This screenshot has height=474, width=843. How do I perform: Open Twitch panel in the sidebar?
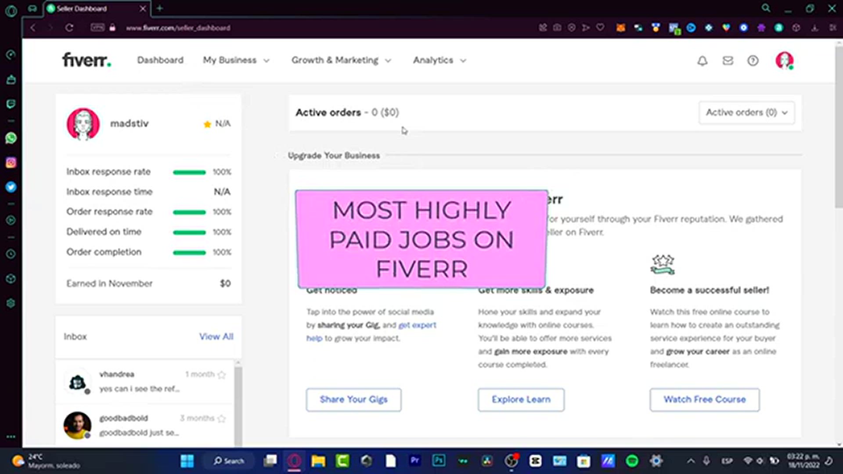(x=11, y=104)
